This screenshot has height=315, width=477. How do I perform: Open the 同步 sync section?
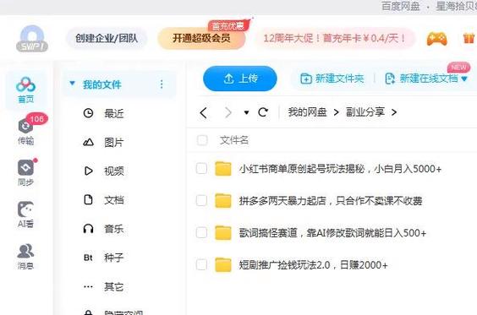[25, 172]
